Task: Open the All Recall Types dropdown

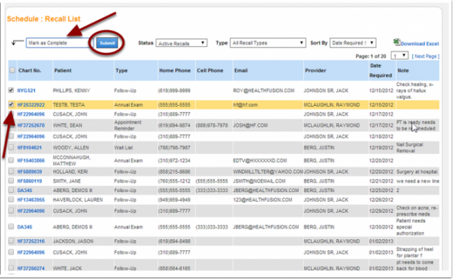Action: coord(268,43)
